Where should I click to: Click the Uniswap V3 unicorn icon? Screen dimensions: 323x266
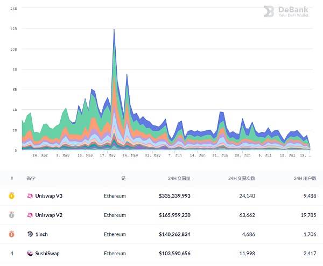[x=30, y=196]
